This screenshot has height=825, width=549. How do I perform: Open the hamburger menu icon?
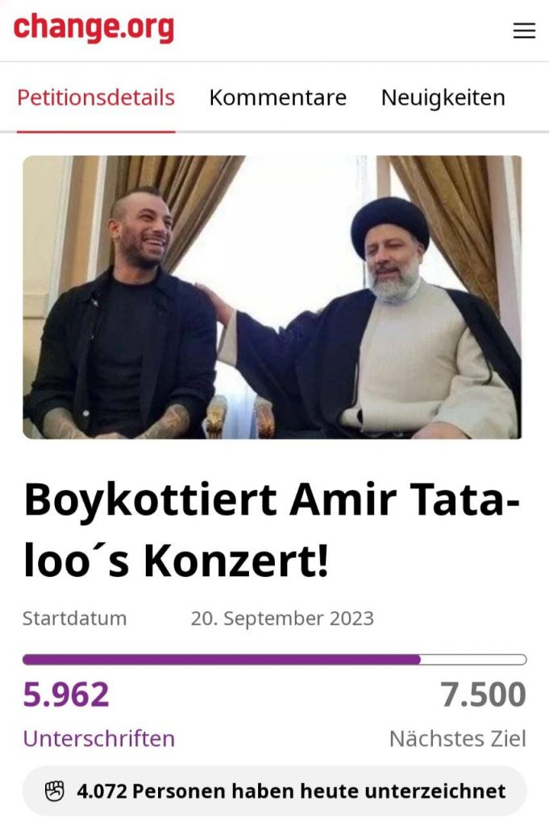[524, 31]
